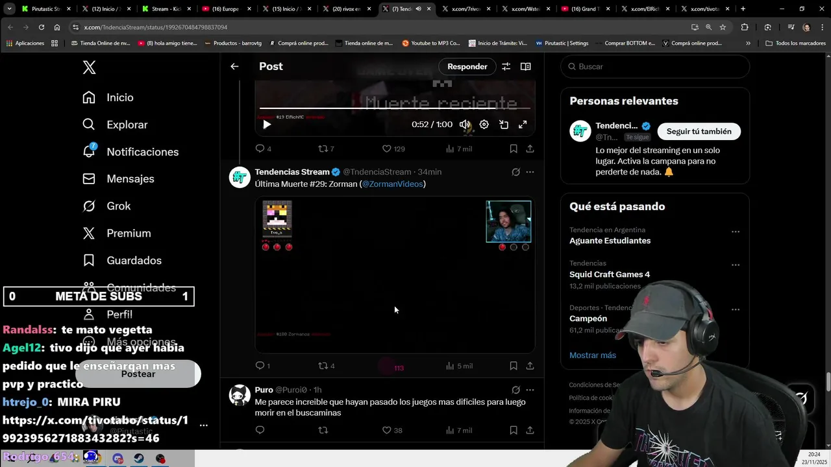Share the Zorman post

click(x=530, y=366)
